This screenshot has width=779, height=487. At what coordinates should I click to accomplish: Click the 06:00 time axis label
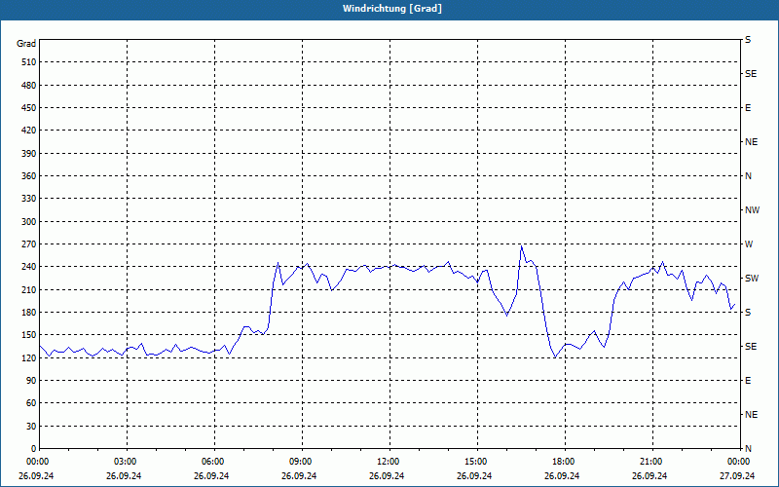[x=212, y=462]
